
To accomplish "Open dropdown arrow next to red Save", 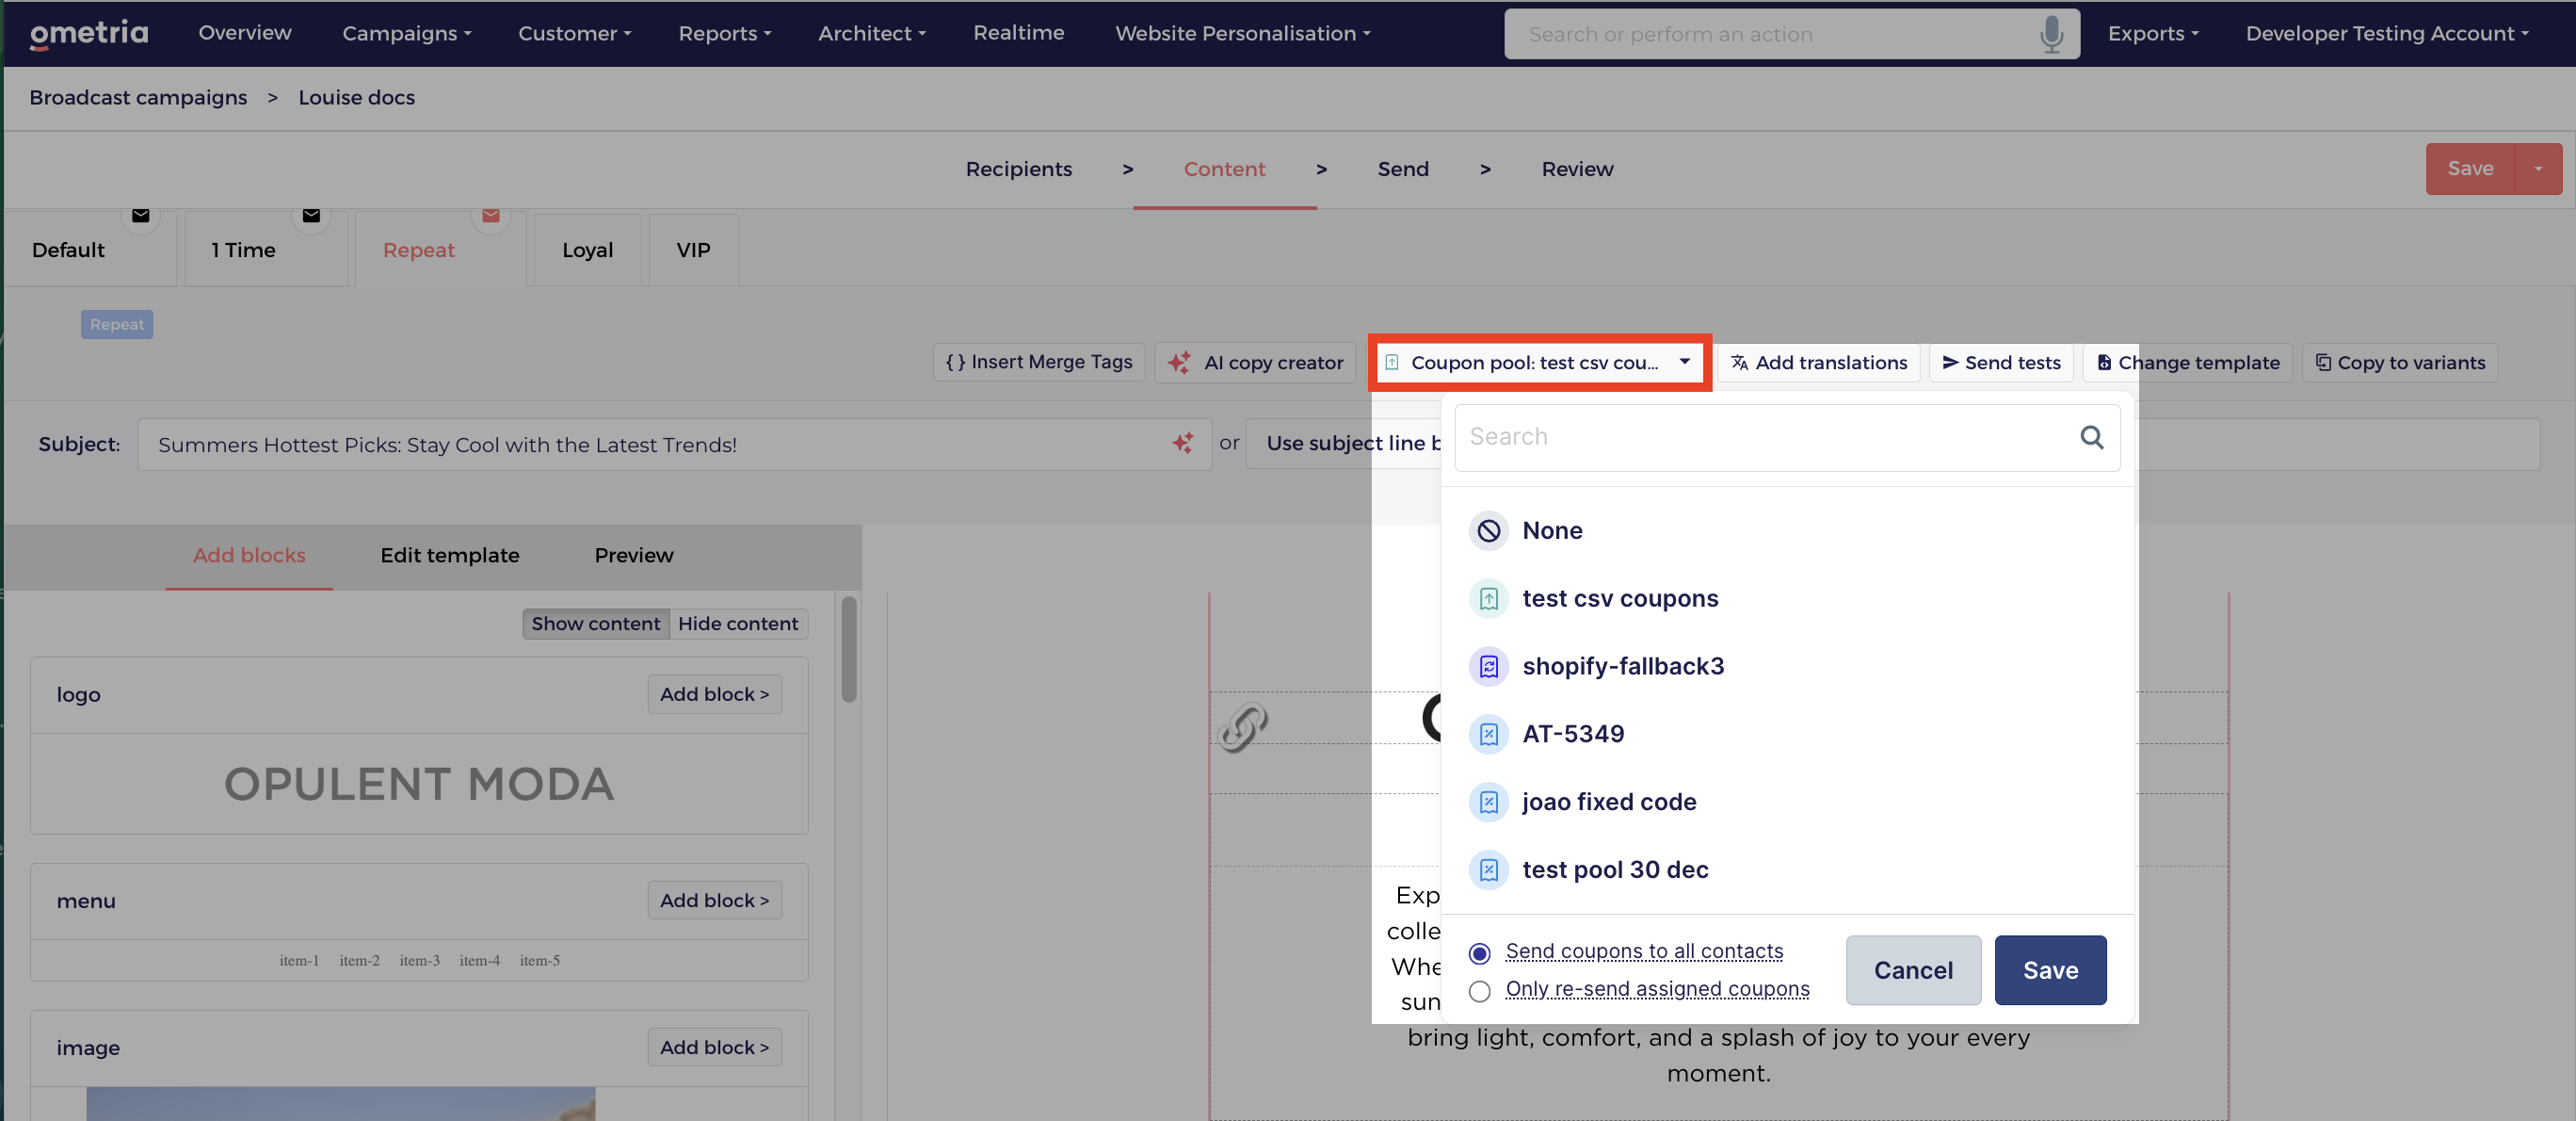I will [x=2537, y=170].
